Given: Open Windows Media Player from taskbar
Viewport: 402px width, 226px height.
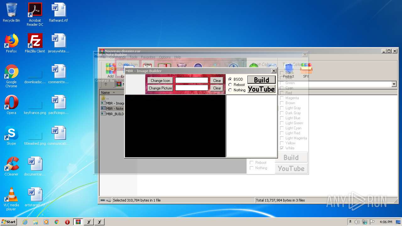Looking at the screenshot, I should [x=46, y=222].
